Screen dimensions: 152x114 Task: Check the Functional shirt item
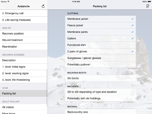click(100, 45)
